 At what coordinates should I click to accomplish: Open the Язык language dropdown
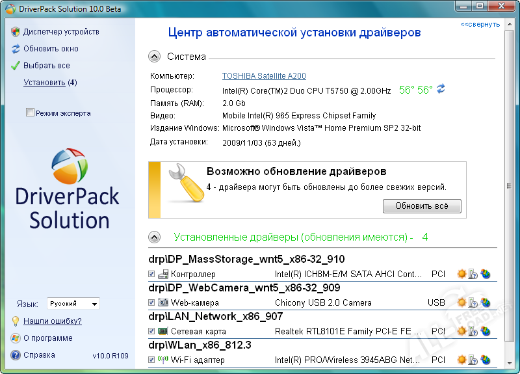(x=73, y=304)
